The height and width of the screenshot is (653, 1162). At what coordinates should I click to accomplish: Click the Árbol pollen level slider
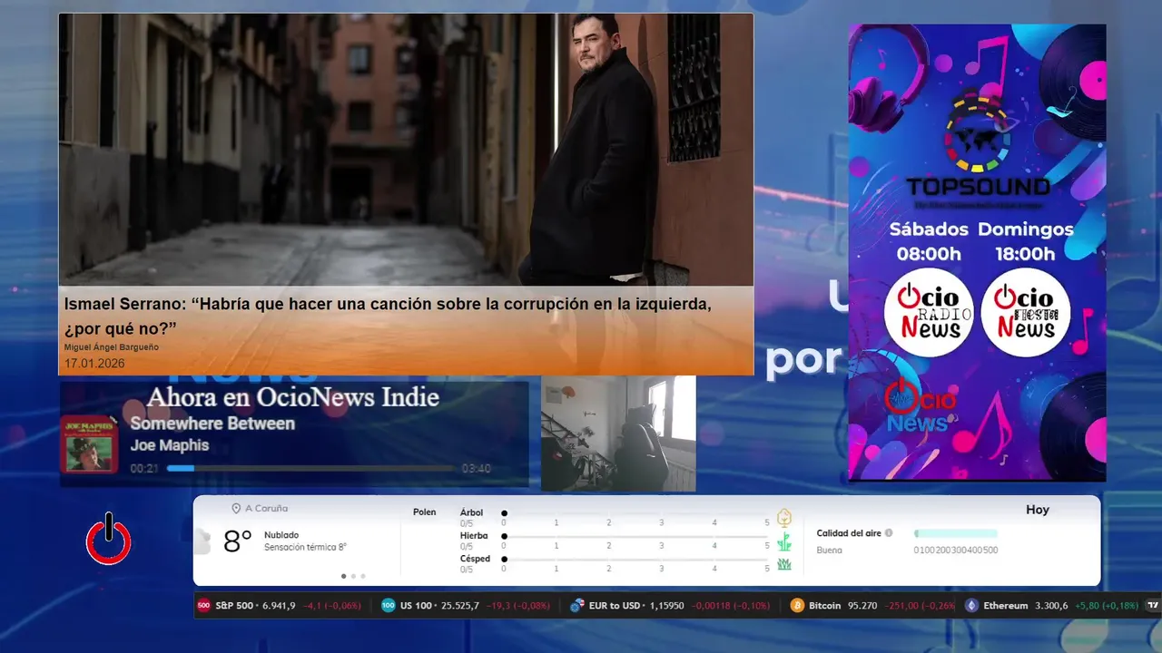pyautogui.click(x=635, y=513)
